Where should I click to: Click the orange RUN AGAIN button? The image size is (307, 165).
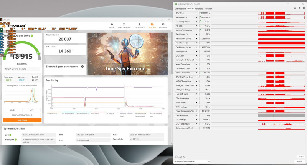click(22, 120)
